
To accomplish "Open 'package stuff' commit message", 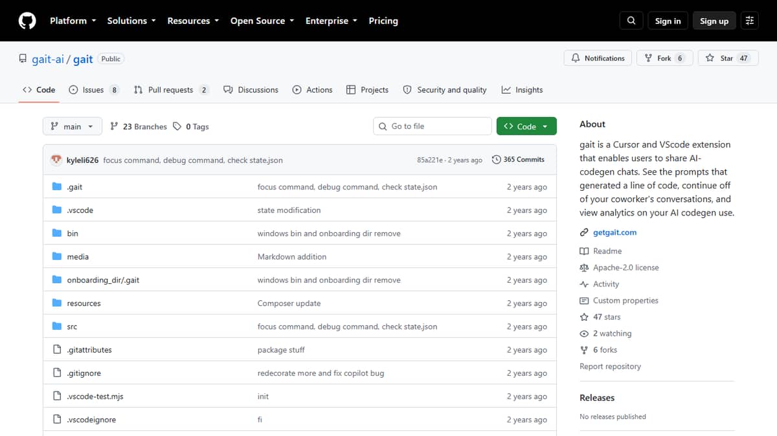I will pyautogui.click(x=281, y=350).
